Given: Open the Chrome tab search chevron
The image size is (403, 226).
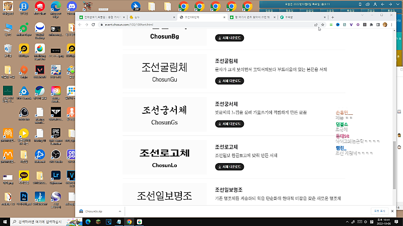Looking at the screenshot, I should tap(362, 15).
